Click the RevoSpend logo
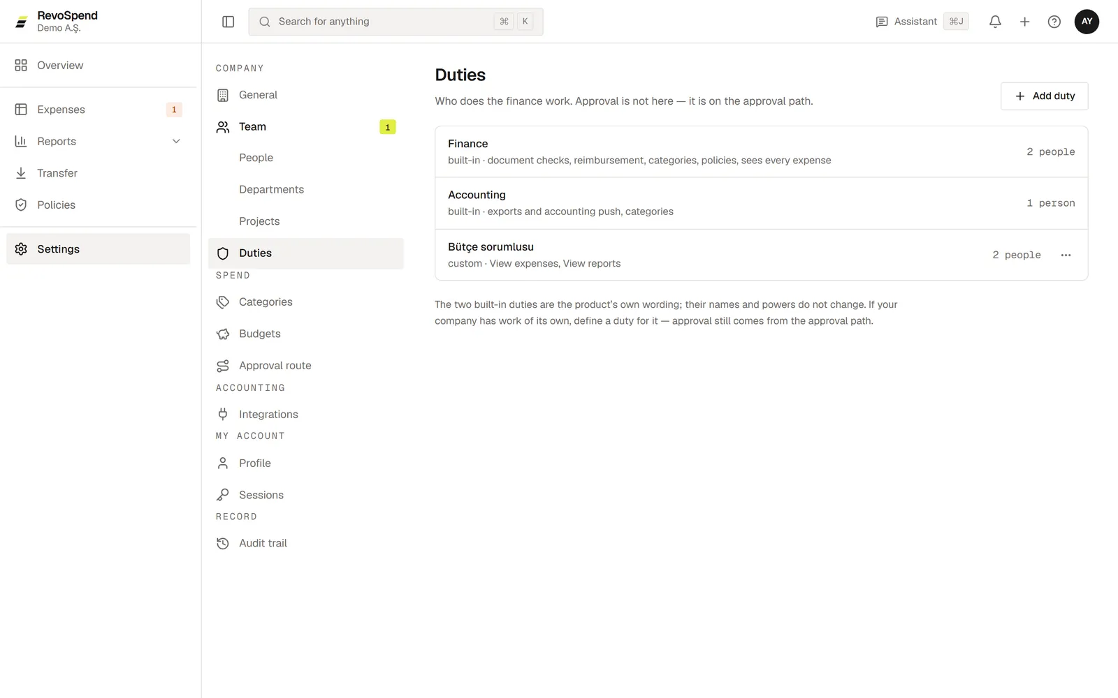Screen dimensions: 1118x698 pos(22,22)
